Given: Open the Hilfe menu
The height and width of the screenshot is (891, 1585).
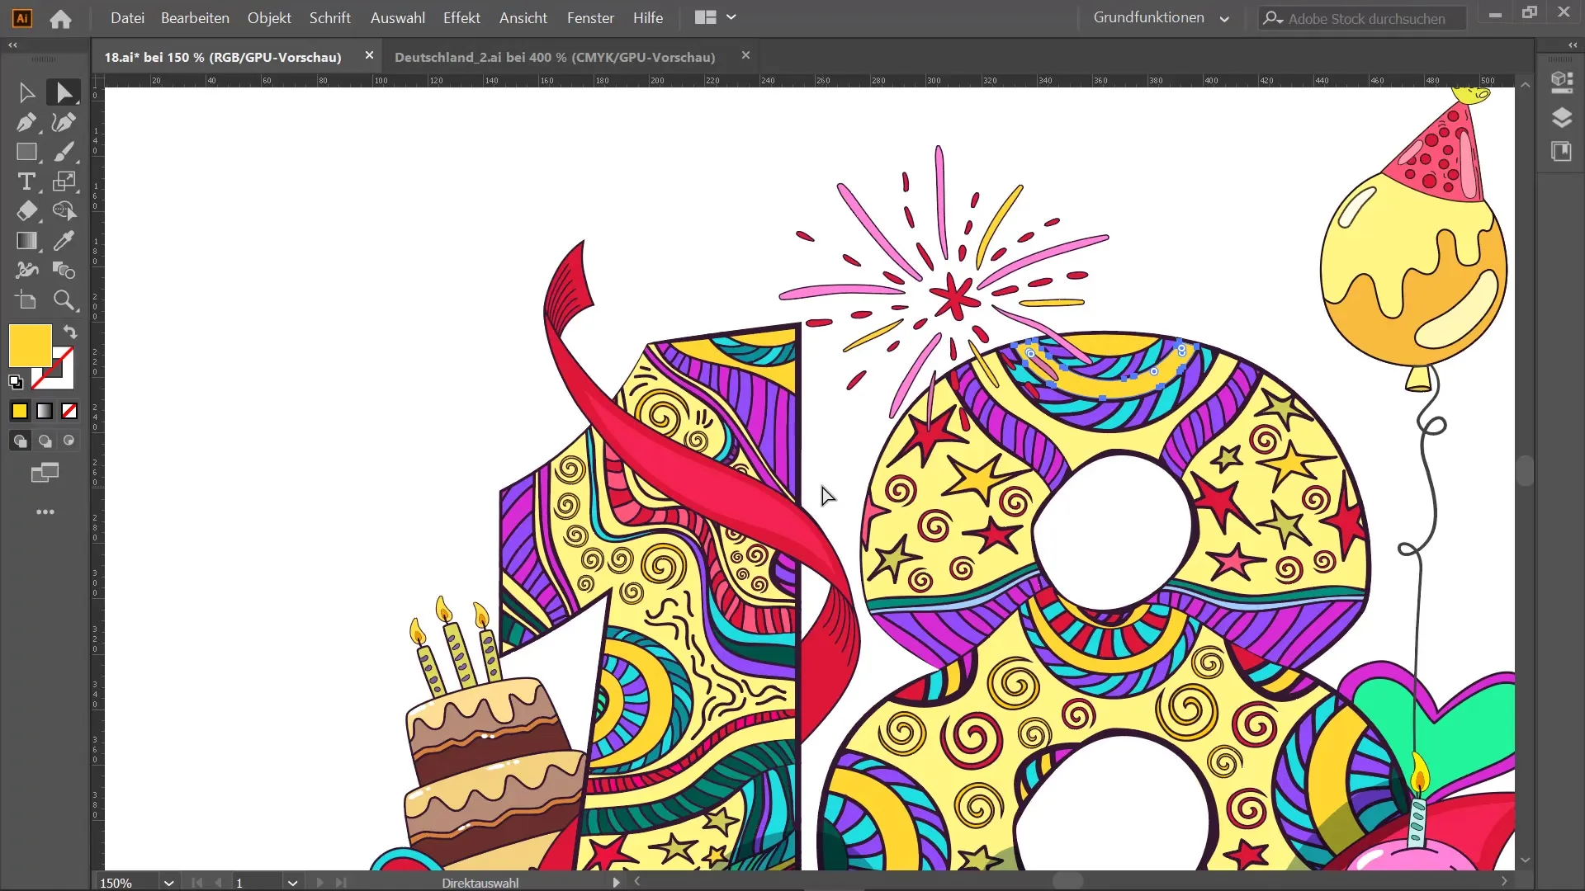Looking at the screenshot, I should (x=648, y=17).
